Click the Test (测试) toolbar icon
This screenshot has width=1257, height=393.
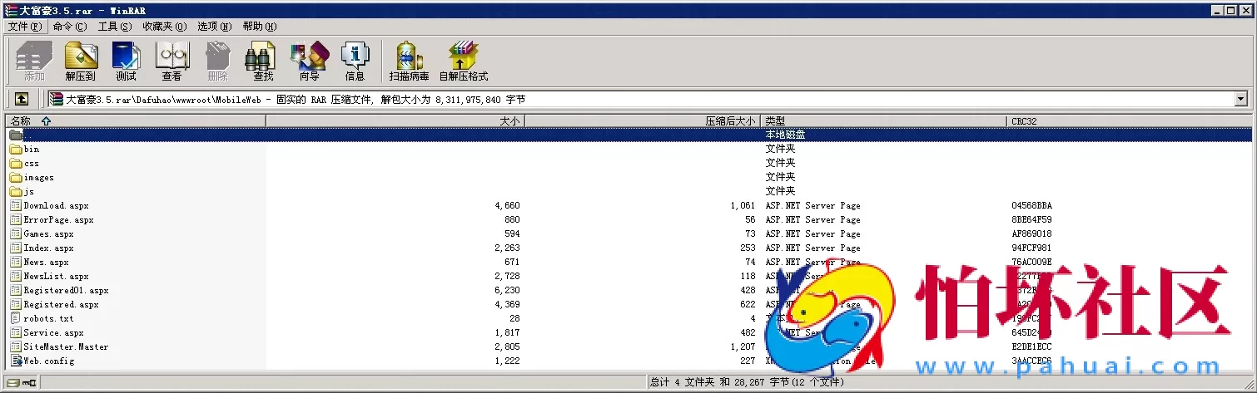coord(126,61)
